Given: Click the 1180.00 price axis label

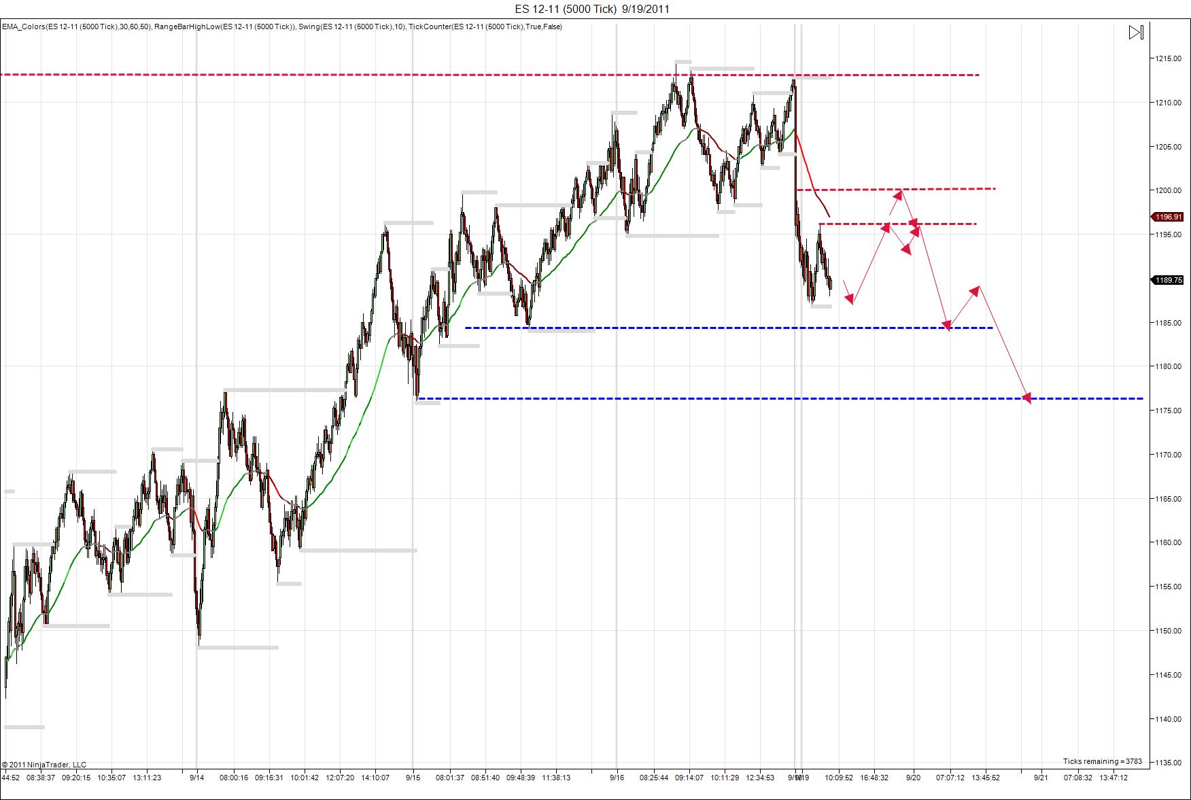Looking at the screenshot, I should pos(1168,366).
